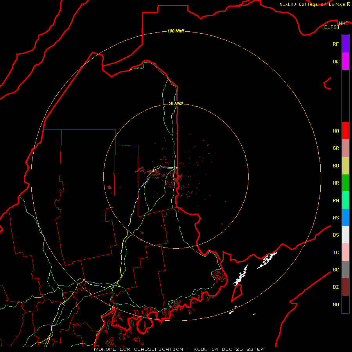Click the HHC product code label
The width and height of the screenshot is (352, 352).
point(343,23)
